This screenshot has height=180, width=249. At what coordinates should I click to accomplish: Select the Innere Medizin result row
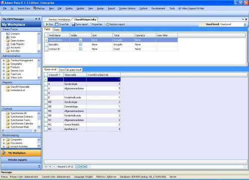pyautogui.click(x=84, y=124)
